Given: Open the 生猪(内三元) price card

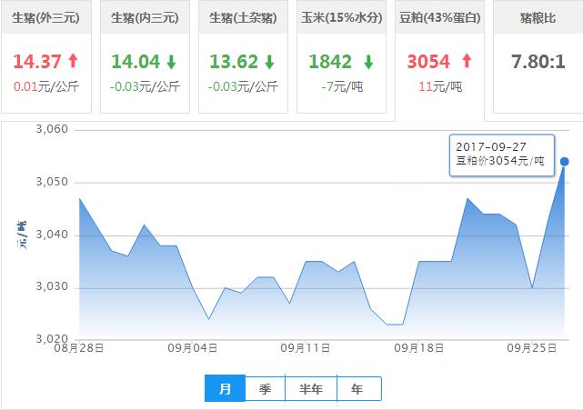Looking at the screenshot, I should click(145, 57).
